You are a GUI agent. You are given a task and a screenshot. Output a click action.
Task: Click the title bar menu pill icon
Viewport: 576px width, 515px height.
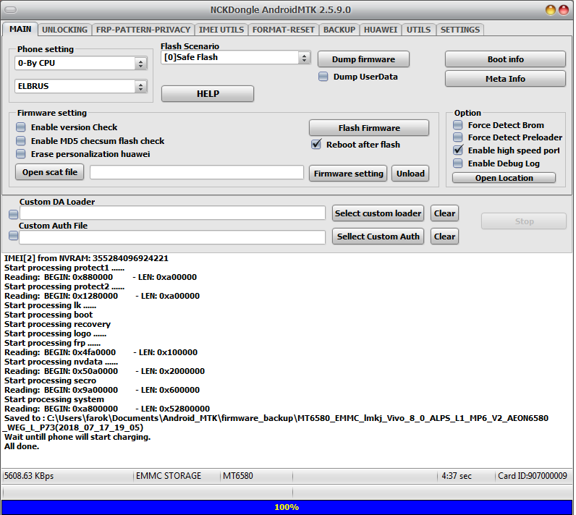coord(11,10)
